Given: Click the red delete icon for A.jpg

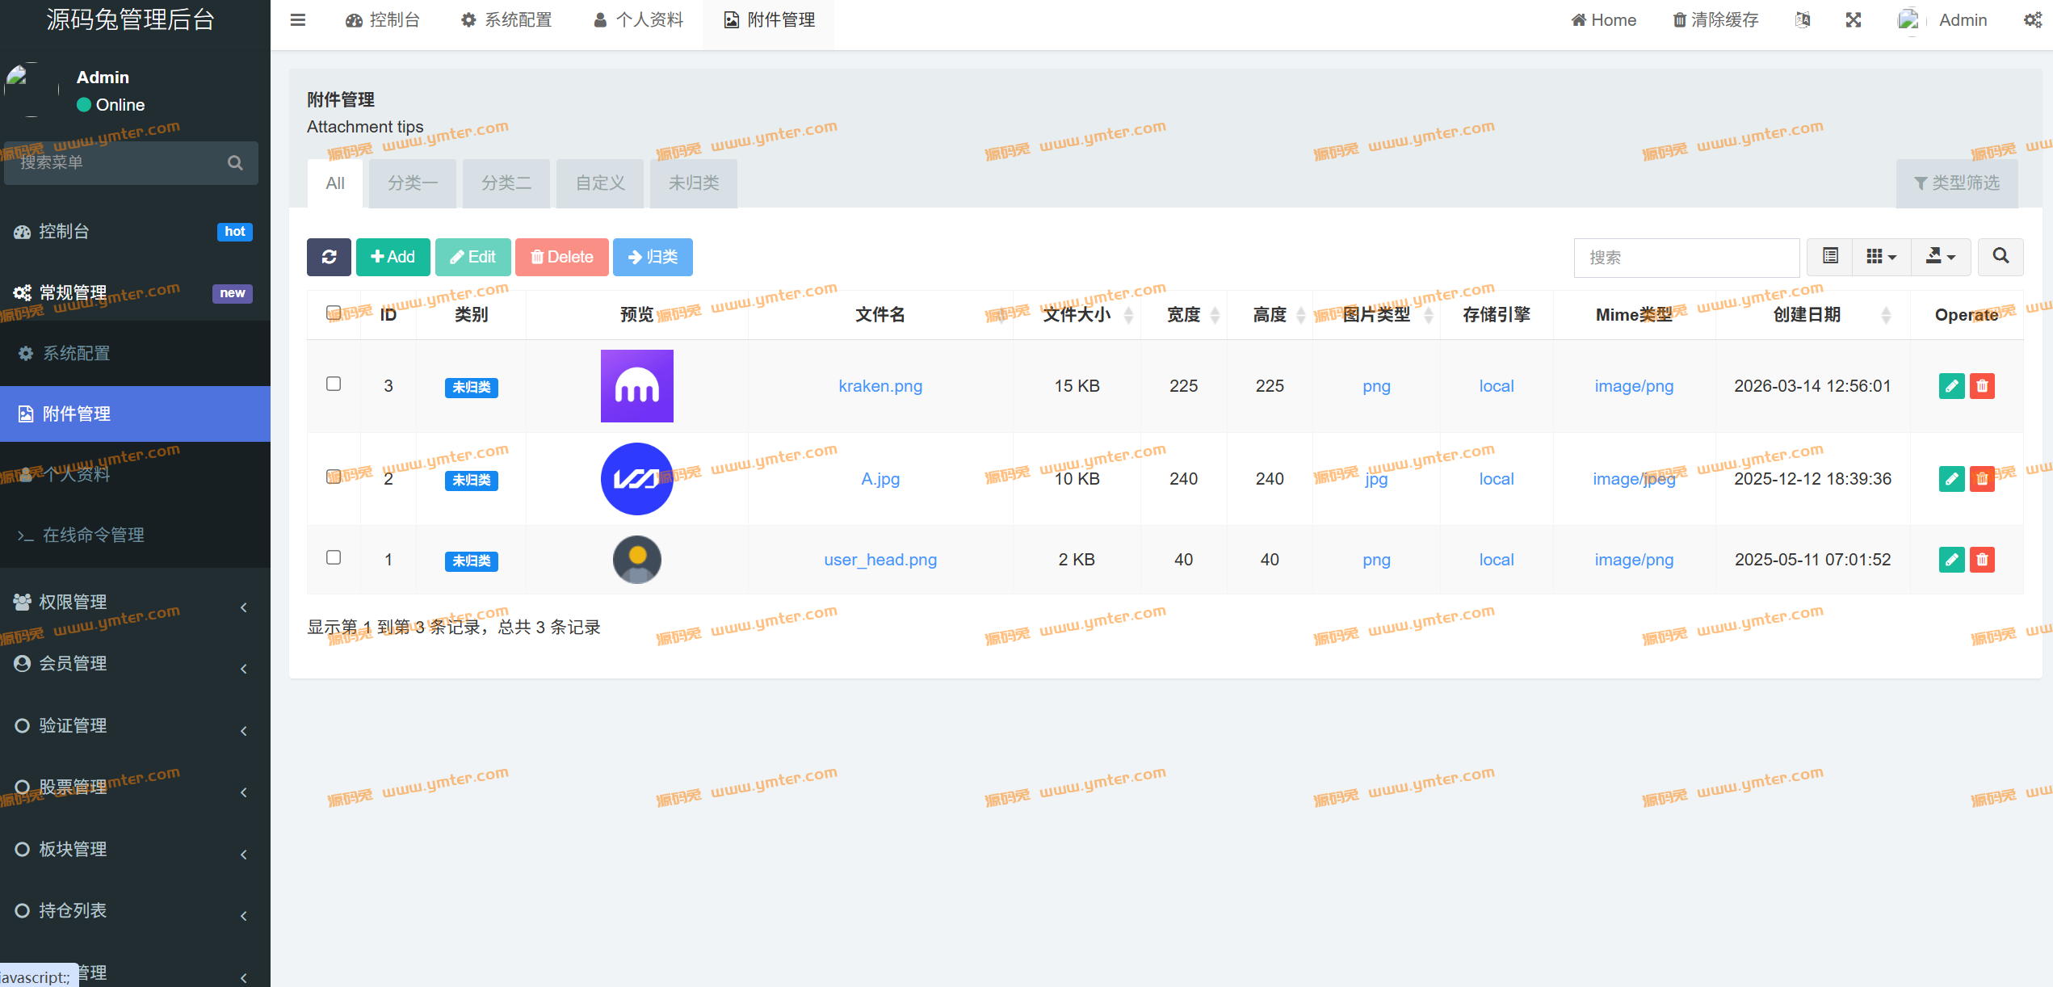Looking at the screenshot, I should [x=1982, y=479].
